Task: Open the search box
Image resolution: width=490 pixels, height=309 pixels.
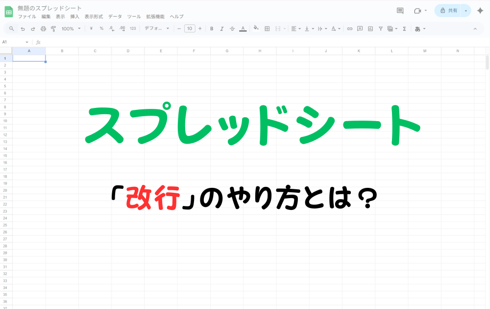Action: pyautogui.click(x=11, y=28)
